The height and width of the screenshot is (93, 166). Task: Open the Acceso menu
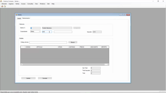click(23, 4)
